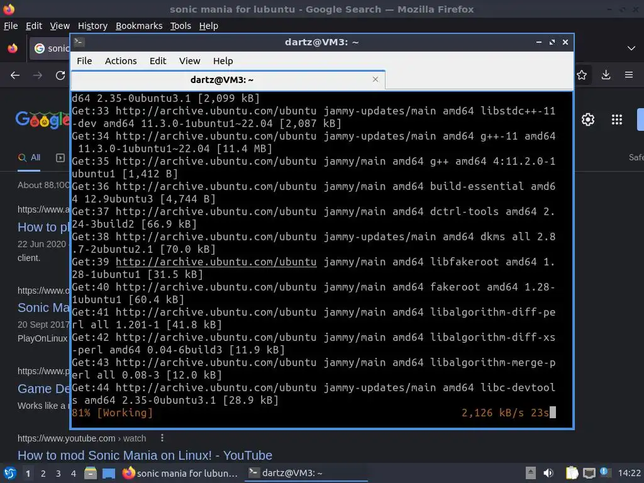Open the file manager icon in taskbar
Image resolution: width=644 pixels, height=483 pixels.
pyautogui.click(x=91, y=474)
